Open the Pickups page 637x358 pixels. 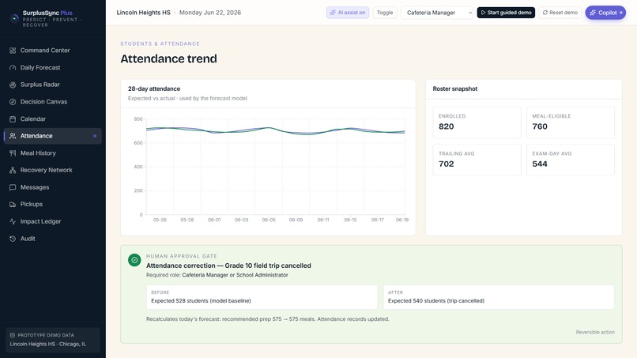coord(53,205)
